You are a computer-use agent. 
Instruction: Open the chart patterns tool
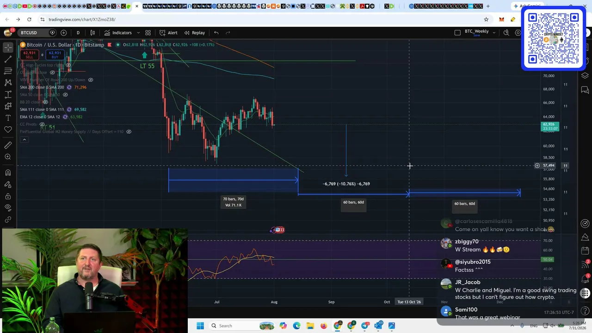point(8,82)
